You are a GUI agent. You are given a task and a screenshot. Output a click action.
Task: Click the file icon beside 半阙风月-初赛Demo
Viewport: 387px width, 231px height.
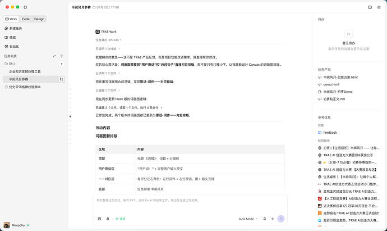tap(320, 92)
